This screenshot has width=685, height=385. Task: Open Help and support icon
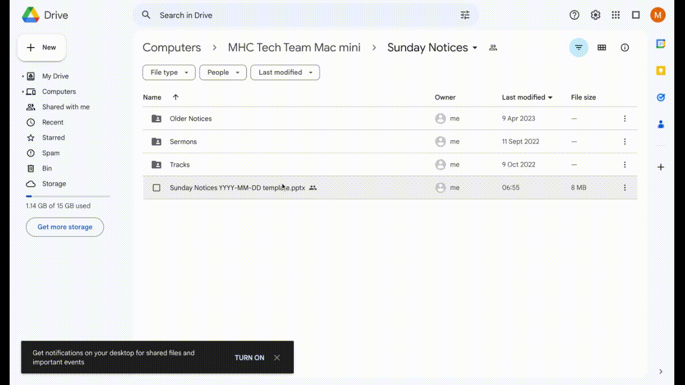(574, 15)
